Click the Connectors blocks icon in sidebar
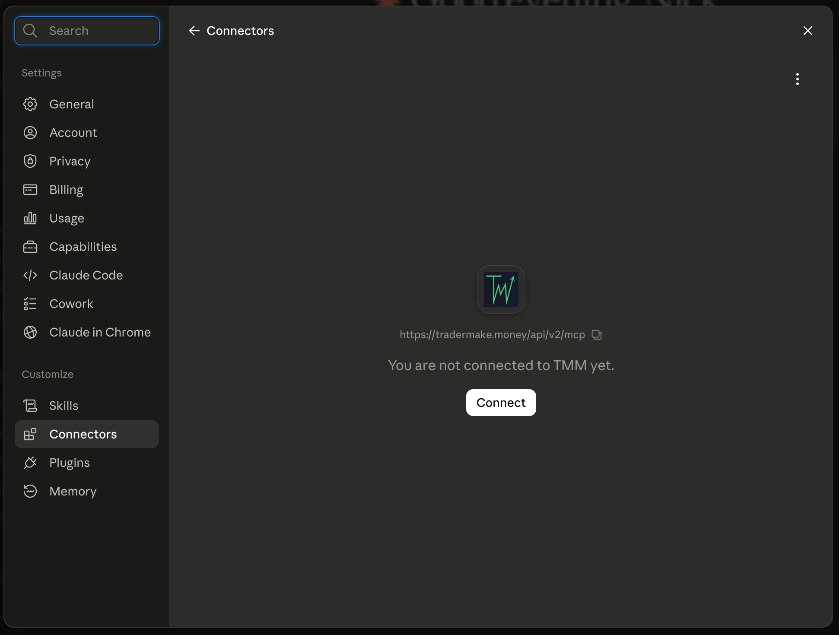The width and height of the screenshot is (839, 635). (x=30, y=434)
